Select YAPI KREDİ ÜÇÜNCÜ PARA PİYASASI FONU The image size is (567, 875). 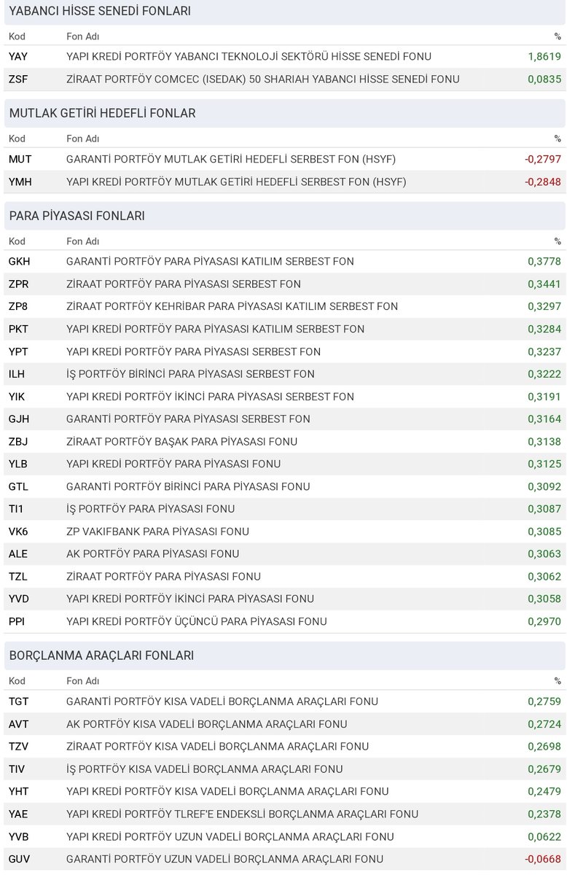coord(197,622)
